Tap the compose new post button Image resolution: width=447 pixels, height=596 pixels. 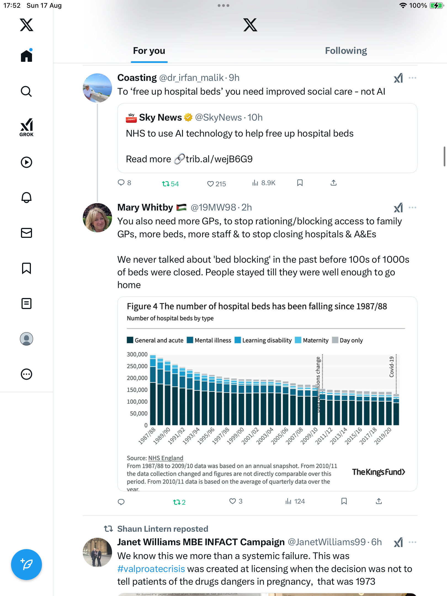click(26, 565)
